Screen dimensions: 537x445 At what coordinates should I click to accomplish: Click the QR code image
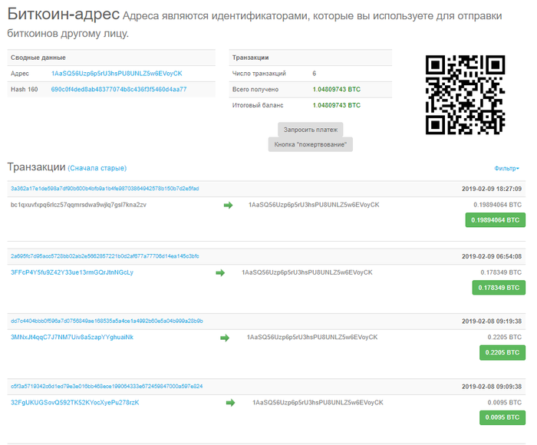(x=465, y=95)
